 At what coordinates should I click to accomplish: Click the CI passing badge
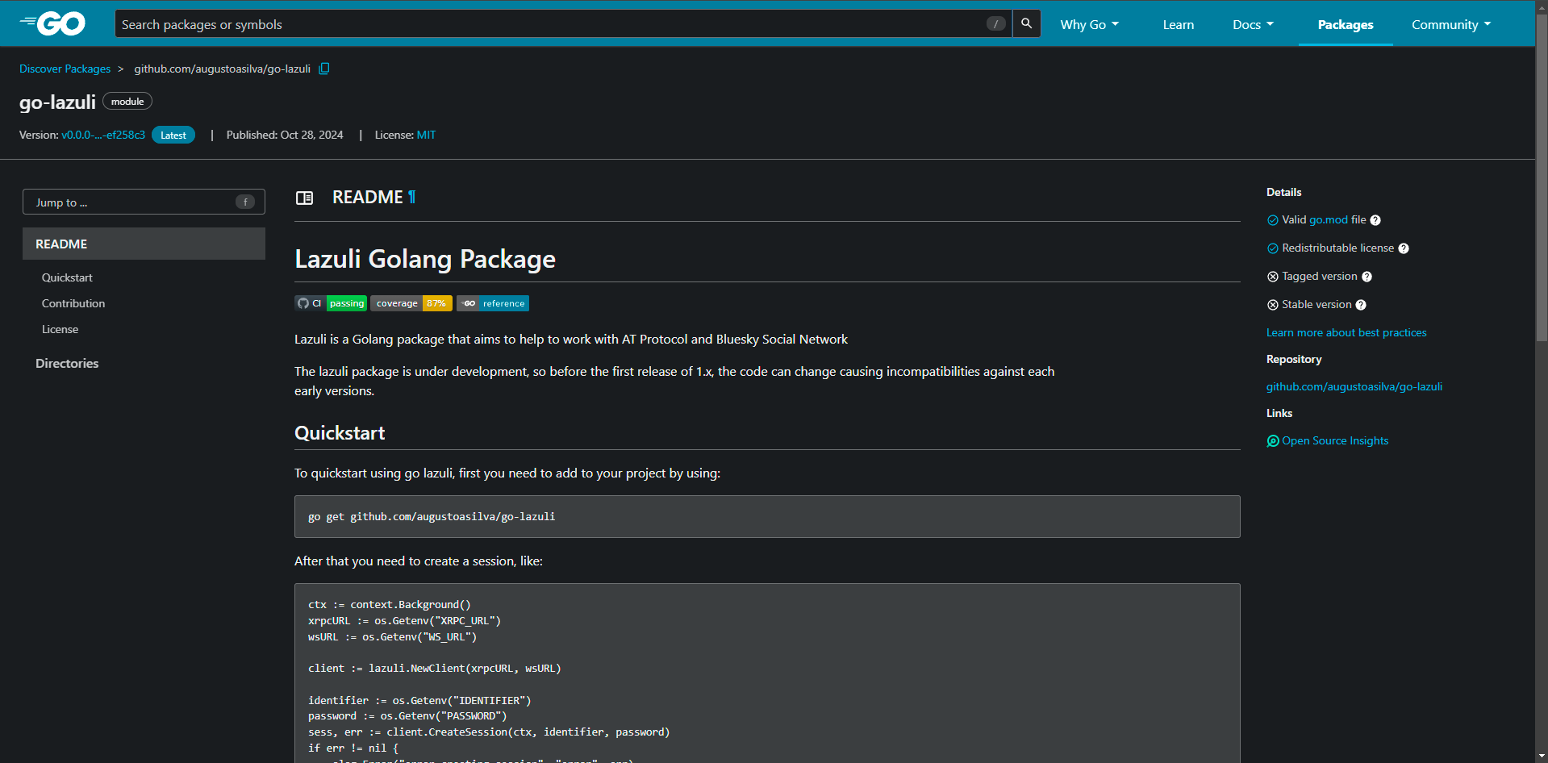331,303
